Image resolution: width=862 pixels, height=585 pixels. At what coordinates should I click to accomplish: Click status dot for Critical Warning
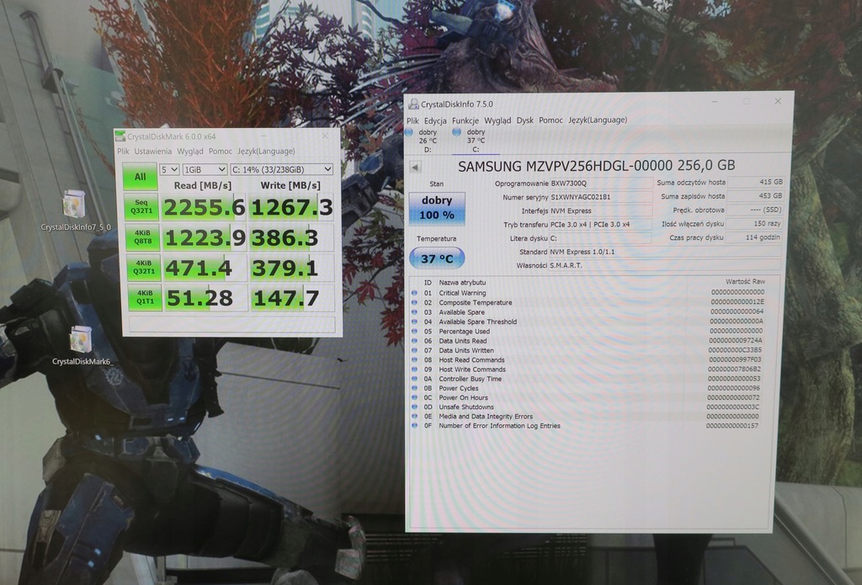(x=414, y=293)
